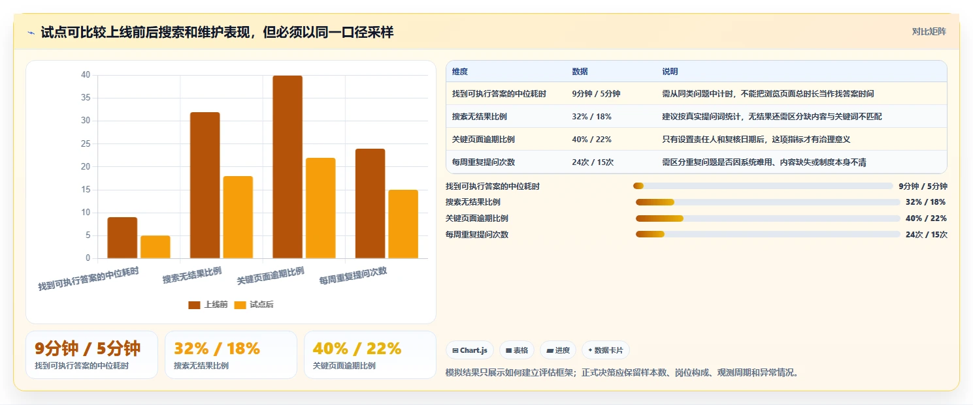Click the note starting 只有设置责任人
This screenshot has width=973, height=405.
[756, 140]
